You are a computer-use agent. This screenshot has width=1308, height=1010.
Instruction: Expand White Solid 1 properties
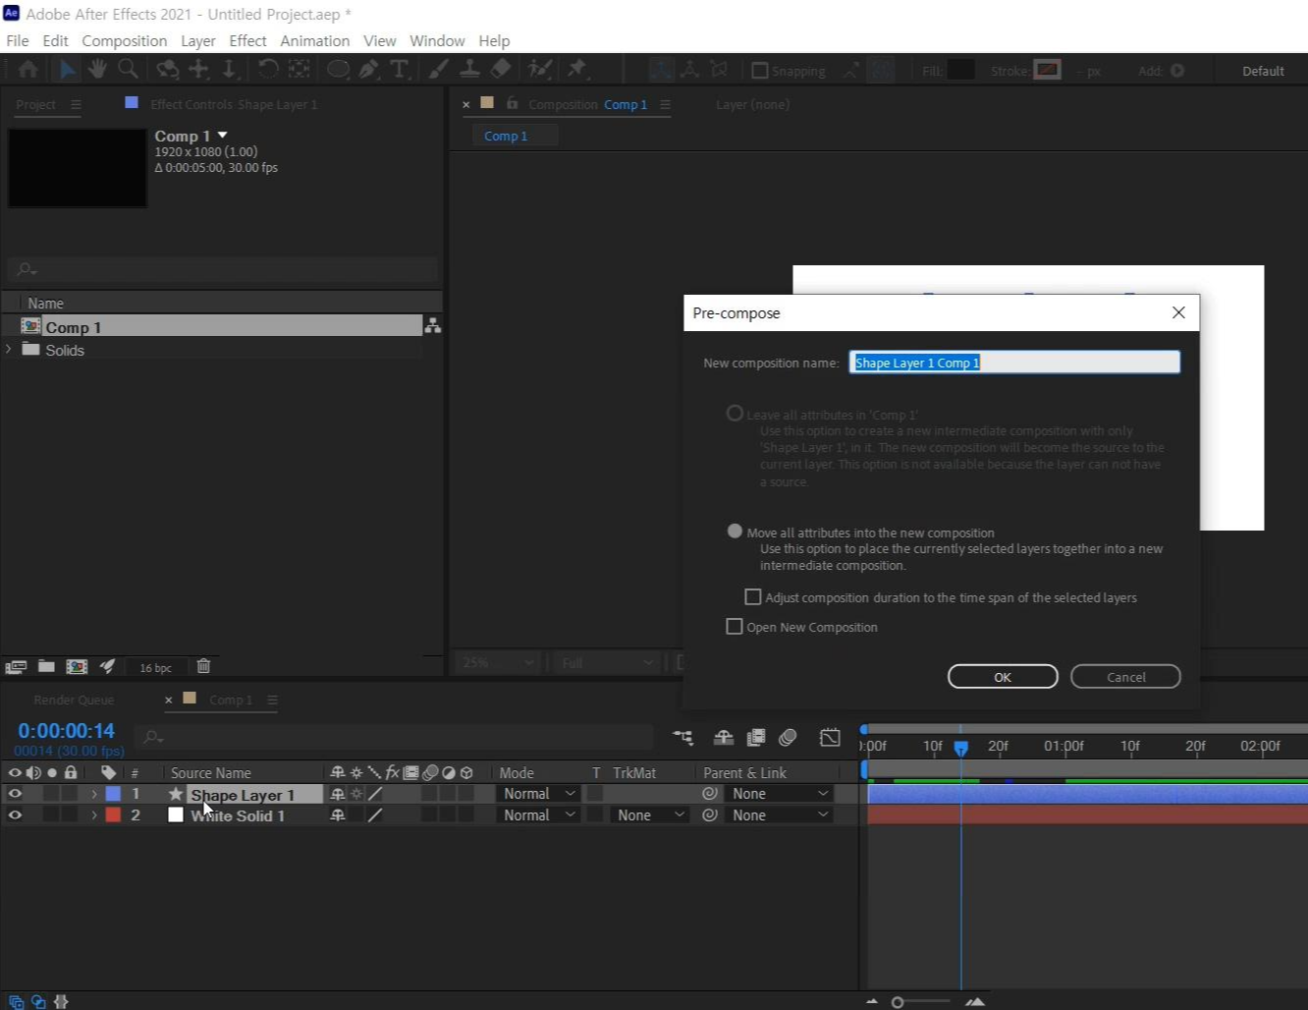[x=94, y=814]
